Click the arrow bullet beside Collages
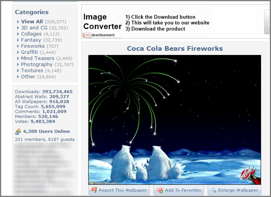 pyautogui.click(x=18, y=34)
